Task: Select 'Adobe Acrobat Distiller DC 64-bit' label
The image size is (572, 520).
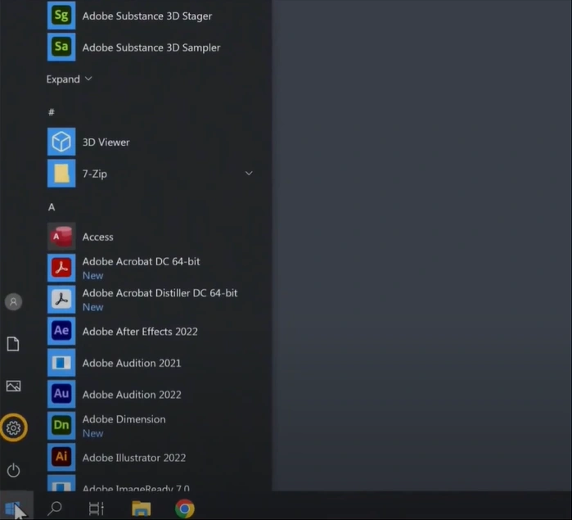Action: pos(160,293)
